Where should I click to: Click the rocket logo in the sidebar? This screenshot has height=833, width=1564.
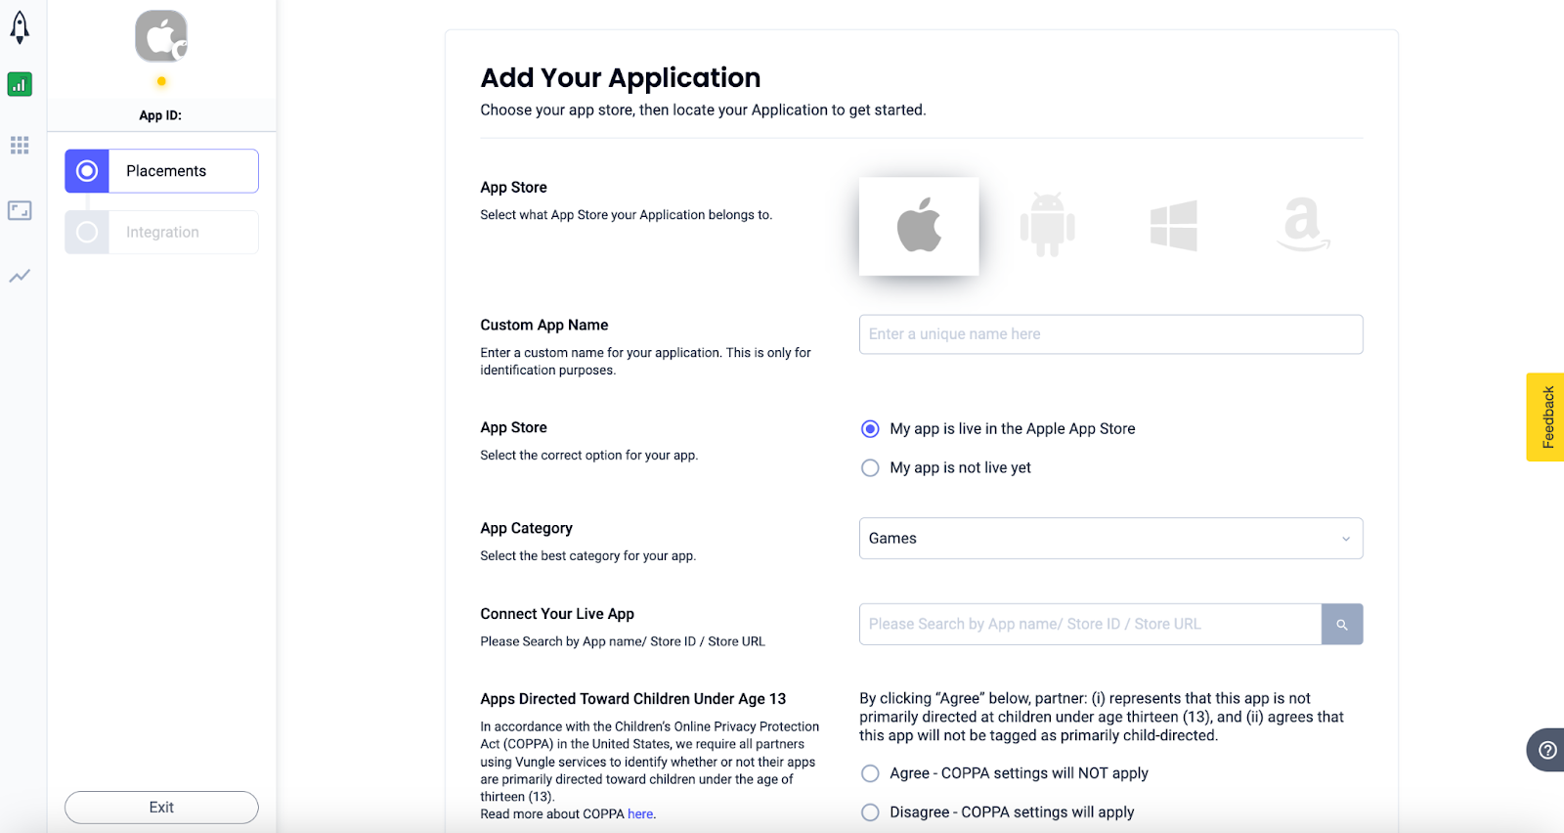(20, 27)
